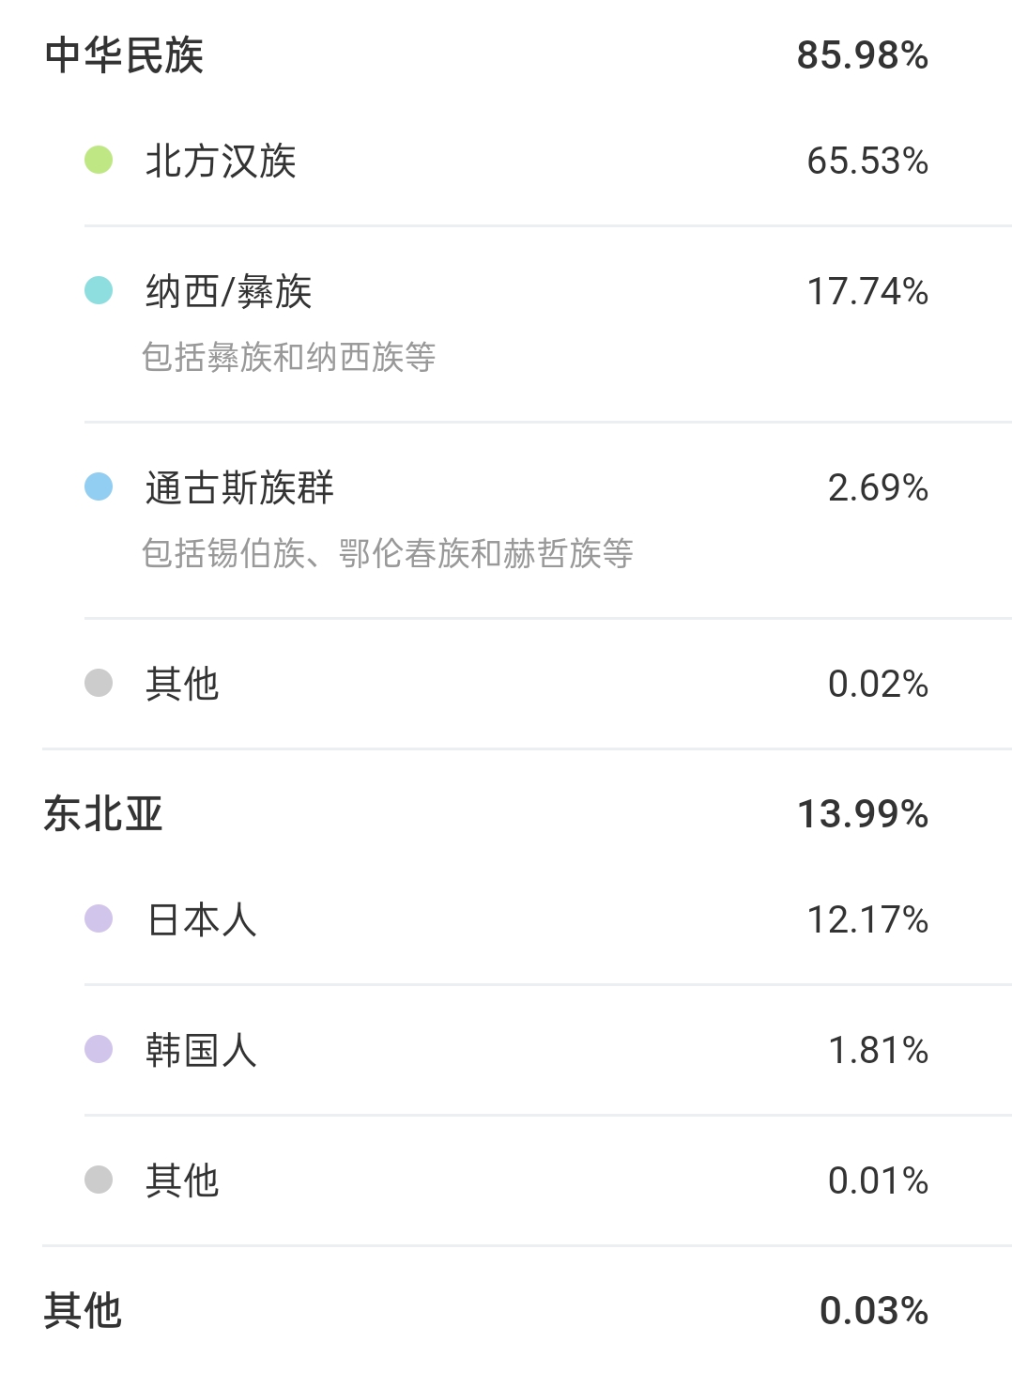Tap the teal dot beside 纳西/彝族
Viewport: 1012px width, 1373px height.
(99, 290)
